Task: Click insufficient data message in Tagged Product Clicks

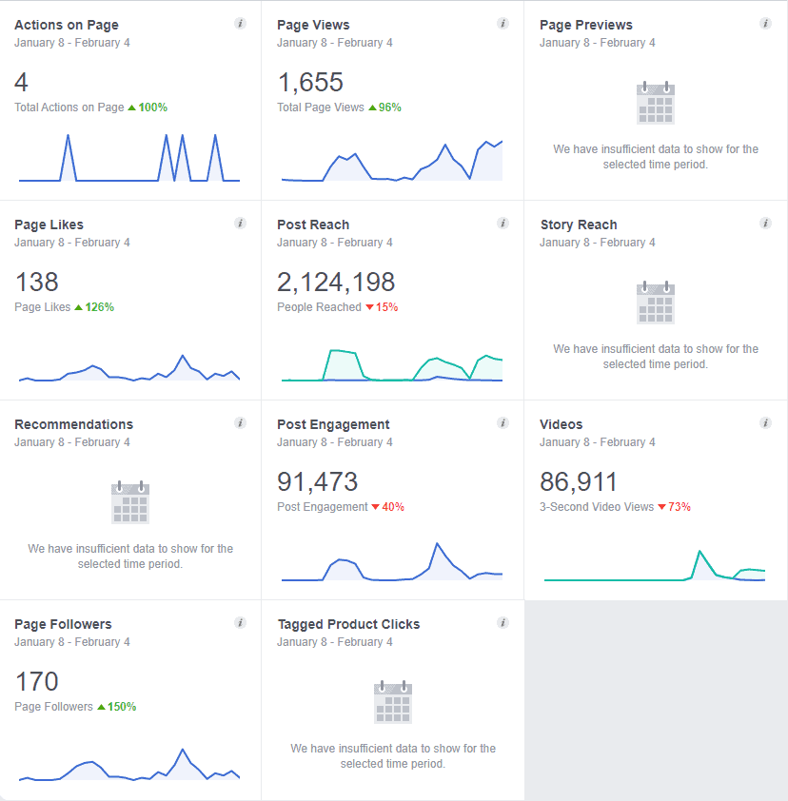Action: 393,756
